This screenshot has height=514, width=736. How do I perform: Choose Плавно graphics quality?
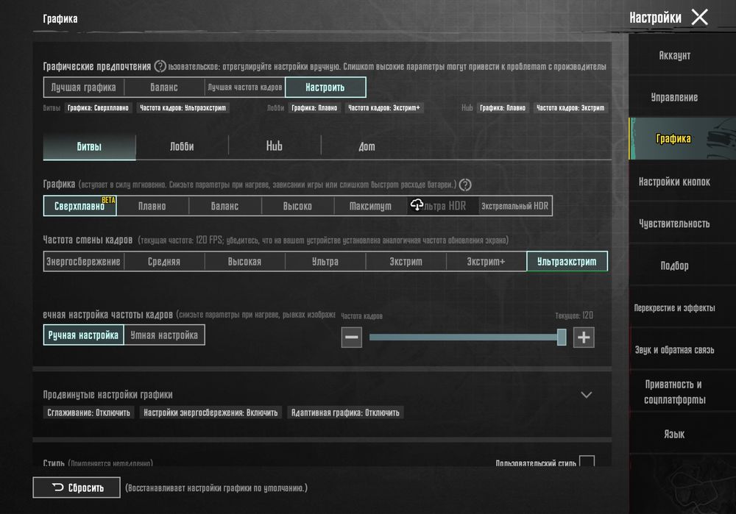tap(152, 206)
